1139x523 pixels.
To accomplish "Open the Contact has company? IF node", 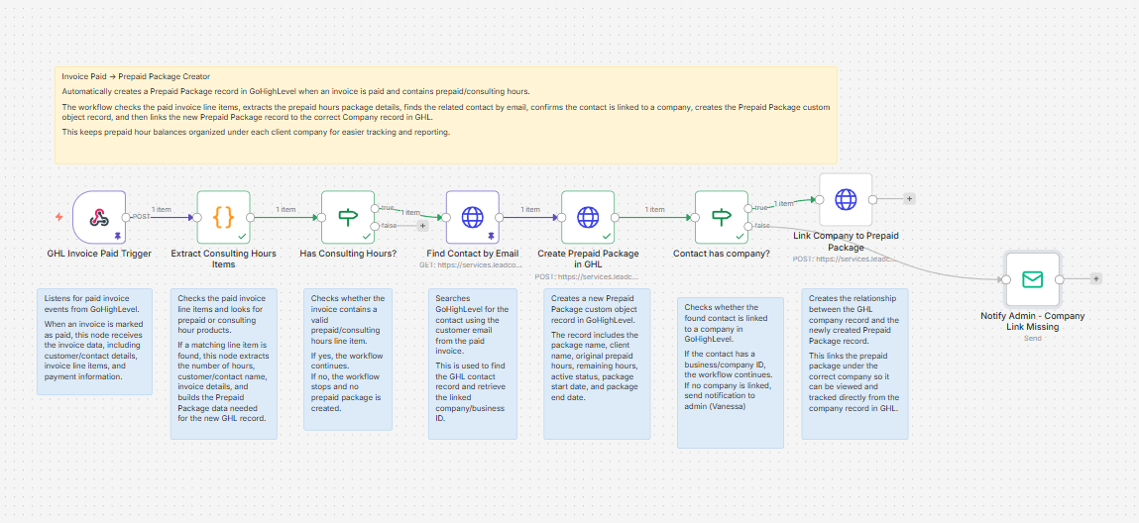I will coord(722,217).
